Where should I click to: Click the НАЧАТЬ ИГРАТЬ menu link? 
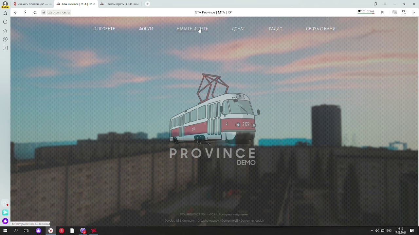(x=192, y=29)
